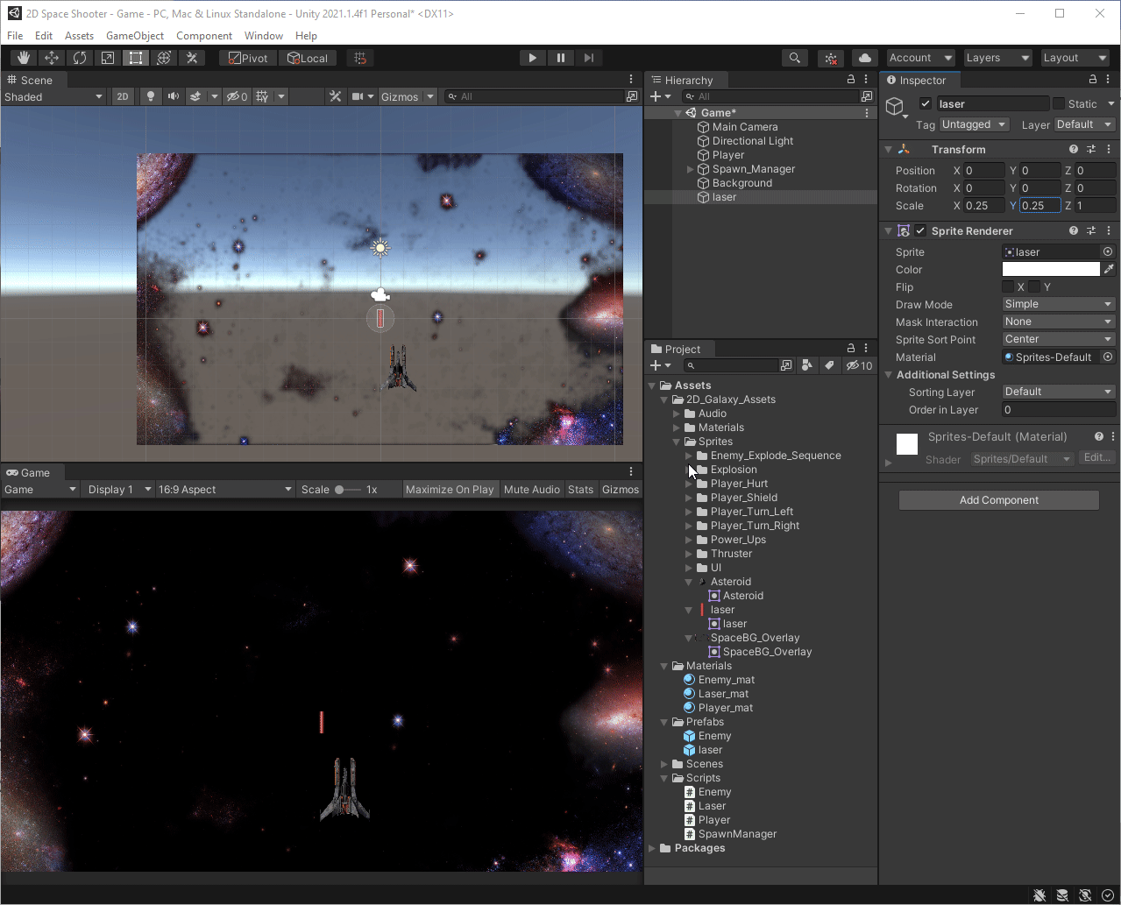Select the Hand tool in the toolbar
This screenshot has width=1121, height=905.
(24, 58)
